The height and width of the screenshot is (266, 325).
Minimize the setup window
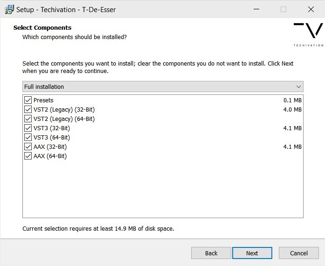256,9
